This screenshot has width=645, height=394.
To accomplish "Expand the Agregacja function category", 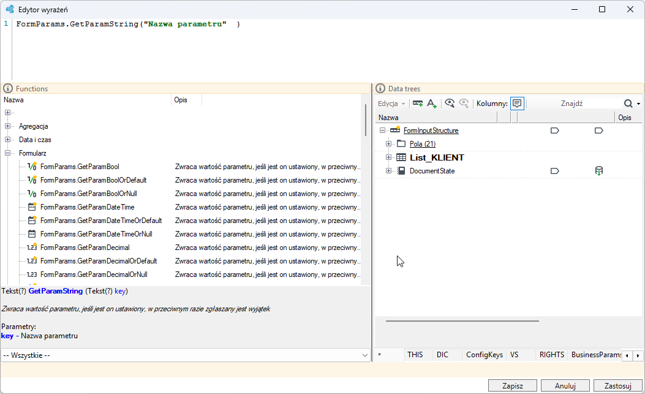I will coord(7,126).
